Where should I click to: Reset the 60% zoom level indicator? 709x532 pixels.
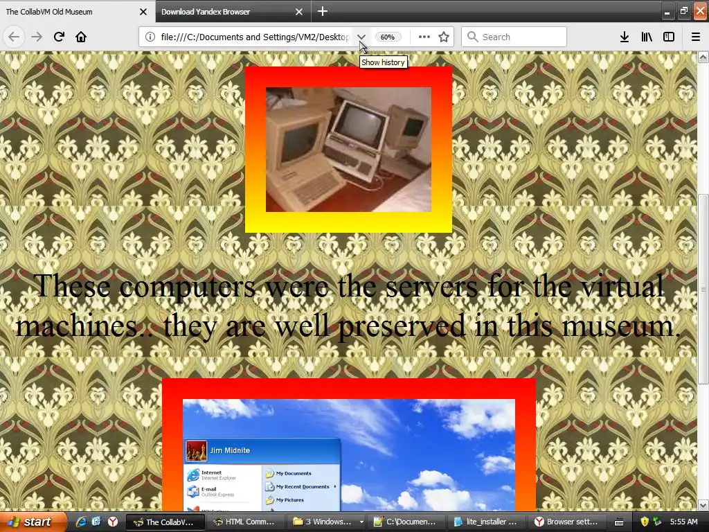[x=388, y=37]
